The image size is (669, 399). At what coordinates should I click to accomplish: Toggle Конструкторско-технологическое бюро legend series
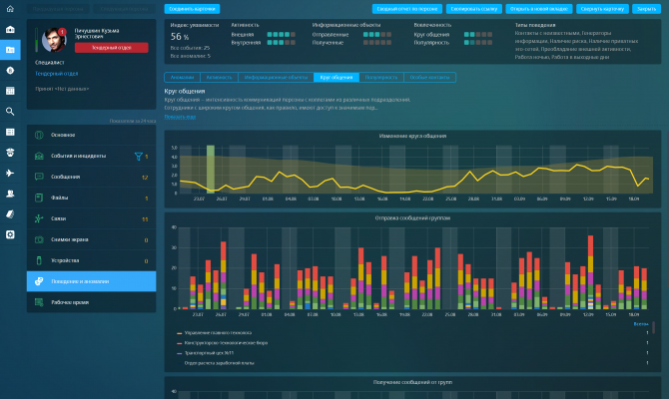[x=223, y=343]
